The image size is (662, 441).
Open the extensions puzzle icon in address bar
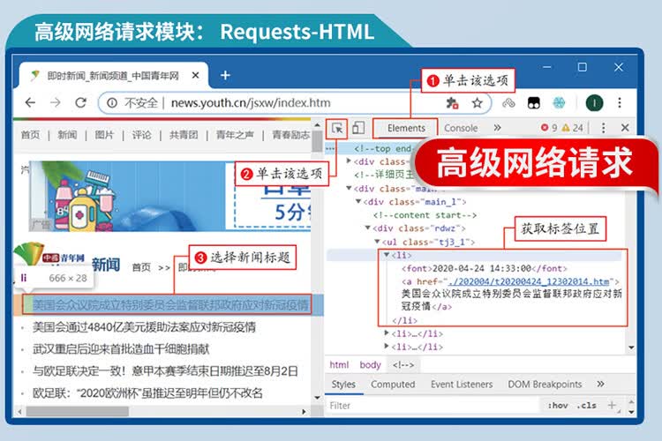(x=452, y=103)
